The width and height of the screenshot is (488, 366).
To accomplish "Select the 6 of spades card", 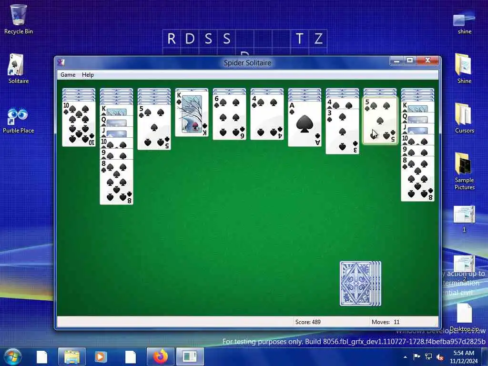I will tap(229, 117).
